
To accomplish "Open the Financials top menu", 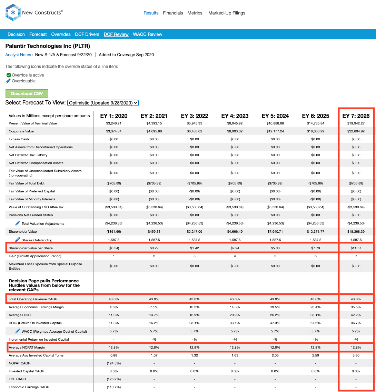I will coord(173,13).
